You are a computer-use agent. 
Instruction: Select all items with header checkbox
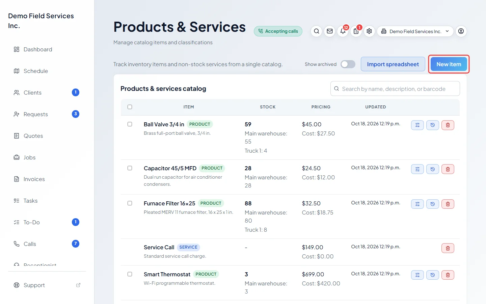click(130, 107)
